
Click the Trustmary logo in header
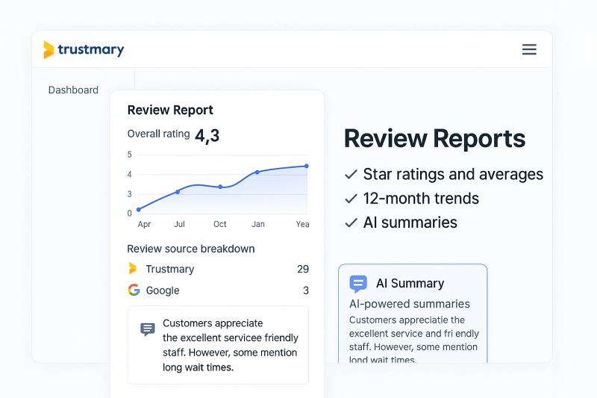(84, 50)
